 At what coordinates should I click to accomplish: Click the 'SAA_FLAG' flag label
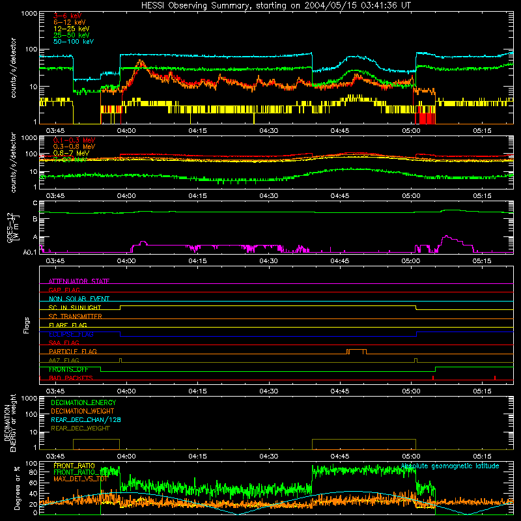[x=64, y=343]
